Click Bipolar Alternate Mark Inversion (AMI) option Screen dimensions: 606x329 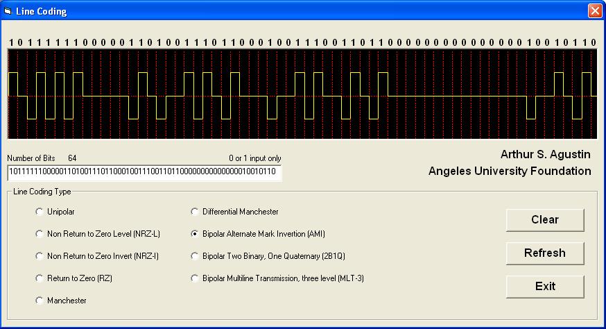pos(195,234)
